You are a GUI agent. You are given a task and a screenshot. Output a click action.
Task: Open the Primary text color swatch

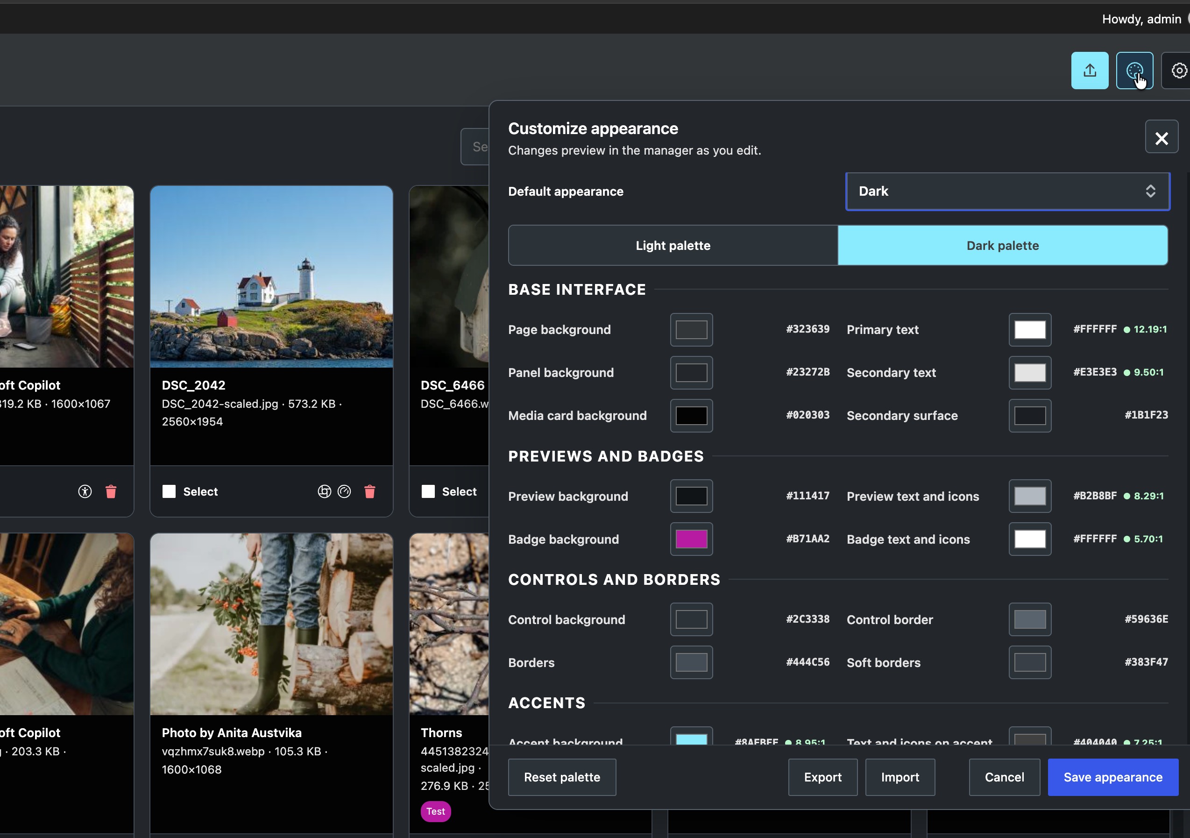click(1030, 330)
